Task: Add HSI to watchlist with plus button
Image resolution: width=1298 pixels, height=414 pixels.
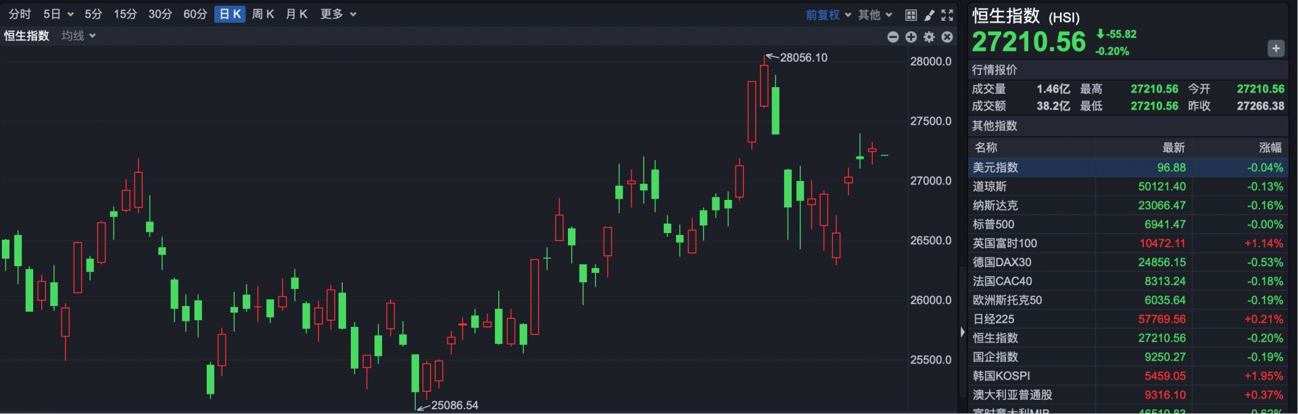Action: [x=1276, y=49]
